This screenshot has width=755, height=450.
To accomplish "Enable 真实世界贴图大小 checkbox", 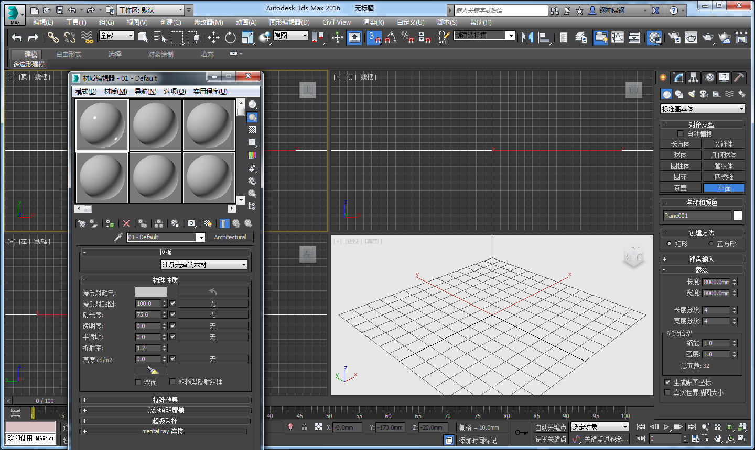I will (x=667, y=392).
